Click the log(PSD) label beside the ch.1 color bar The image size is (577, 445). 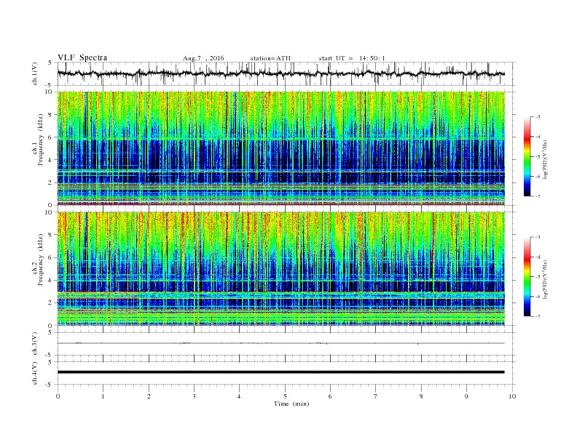click(546, 159)
